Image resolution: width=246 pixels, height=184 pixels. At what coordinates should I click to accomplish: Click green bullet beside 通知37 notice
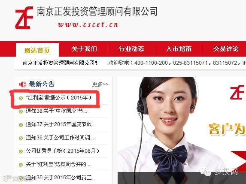(x=21, y=125)
